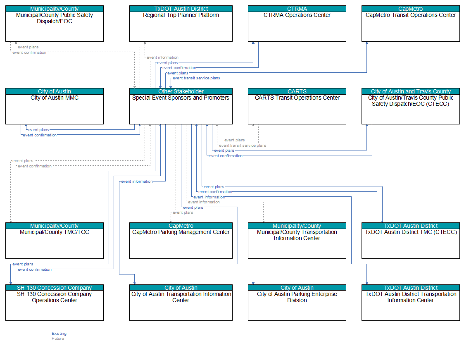Image resolution: width=464 pixels, height=346 pixels.
Task: Select the TxDOT Austin District header above Regional Trip Planner
Action: pos(181,9)
